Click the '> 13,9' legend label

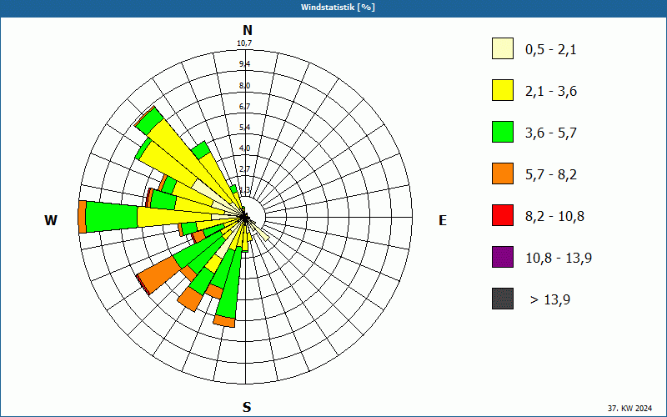(x=550, y=300)
